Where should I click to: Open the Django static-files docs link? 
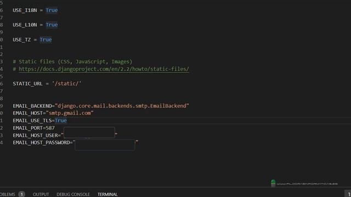click(x=104, y=69)
